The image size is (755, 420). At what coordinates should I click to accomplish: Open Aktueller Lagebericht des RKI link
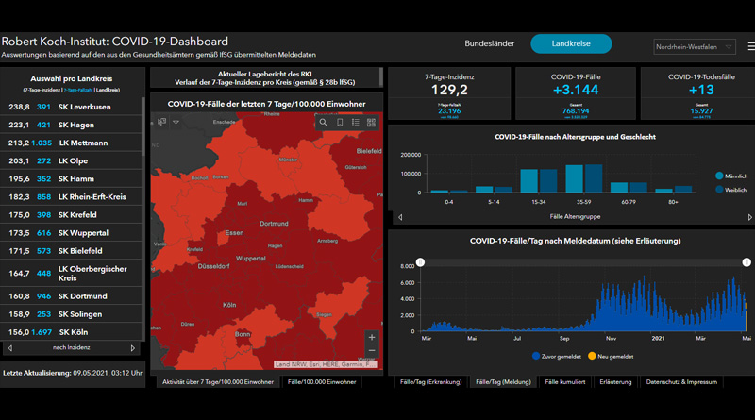pos(265,74)
